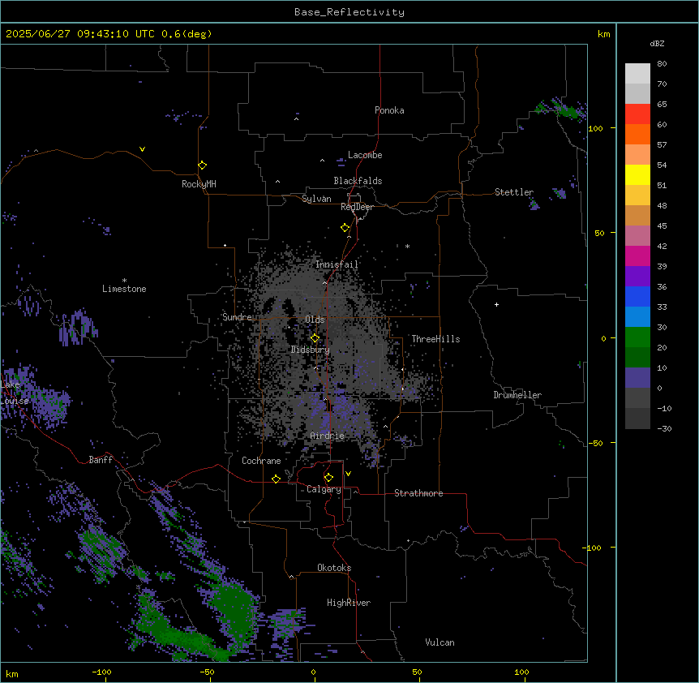Viewport: 699px width, 683px height.
Task: Click the Strathmore label
Action: pyautogui.click(x=418, y=493)
